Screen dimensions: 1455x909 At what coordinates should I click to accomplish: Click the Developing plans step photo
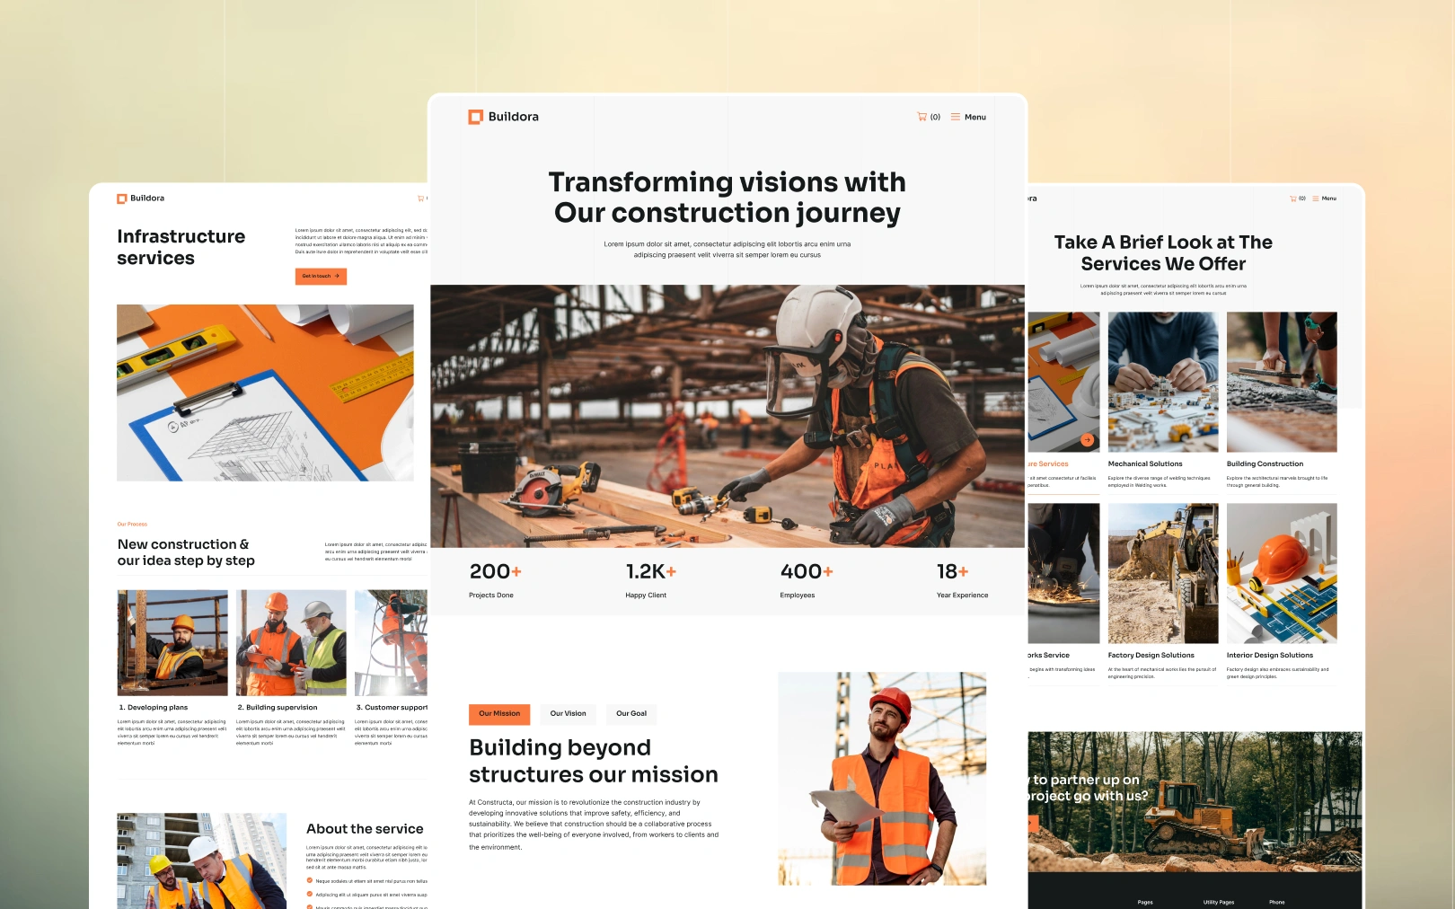172,642
